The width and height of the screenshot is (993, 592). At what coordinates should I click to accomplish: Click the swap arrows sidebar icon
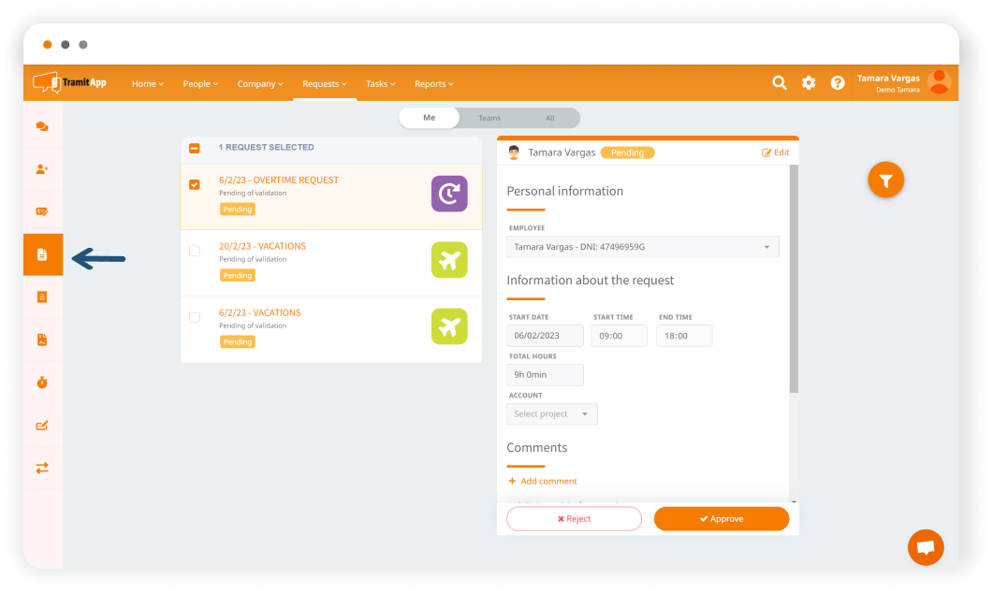[42, 468]
